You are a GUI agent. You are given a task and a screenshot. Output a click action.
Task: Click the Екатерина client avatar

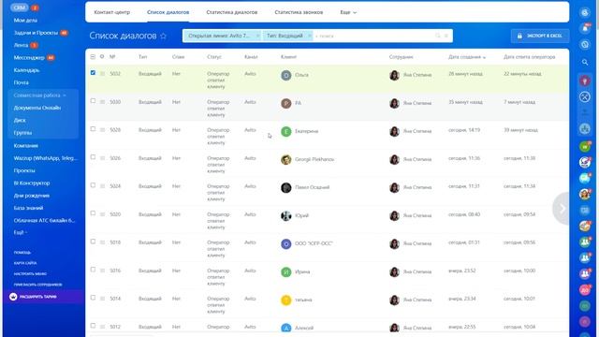[286, 131]
